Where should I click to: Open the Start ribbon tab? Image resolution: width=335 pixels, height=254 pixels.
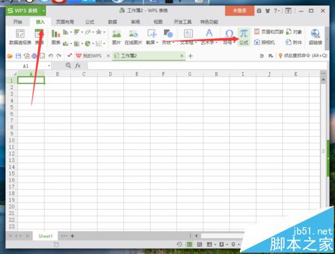17,22
